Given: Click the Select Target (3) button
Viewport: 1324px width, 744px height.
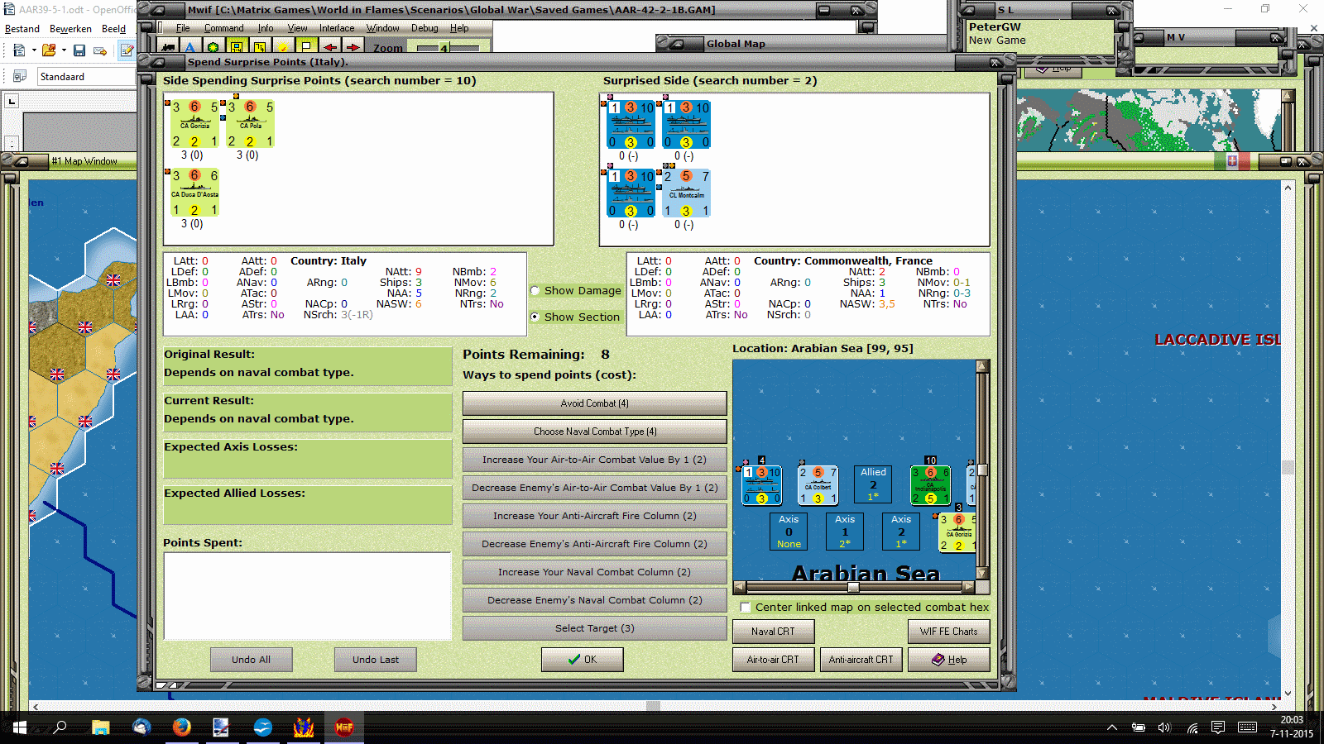Looking at the screenshot, I should point(594,628).
